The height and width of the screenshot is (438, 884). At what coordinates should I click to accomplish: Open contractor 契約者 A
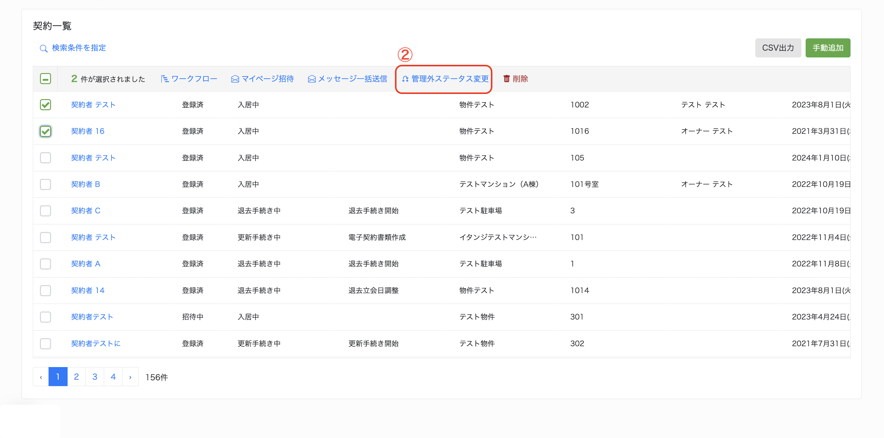click(x=85, y=264)
